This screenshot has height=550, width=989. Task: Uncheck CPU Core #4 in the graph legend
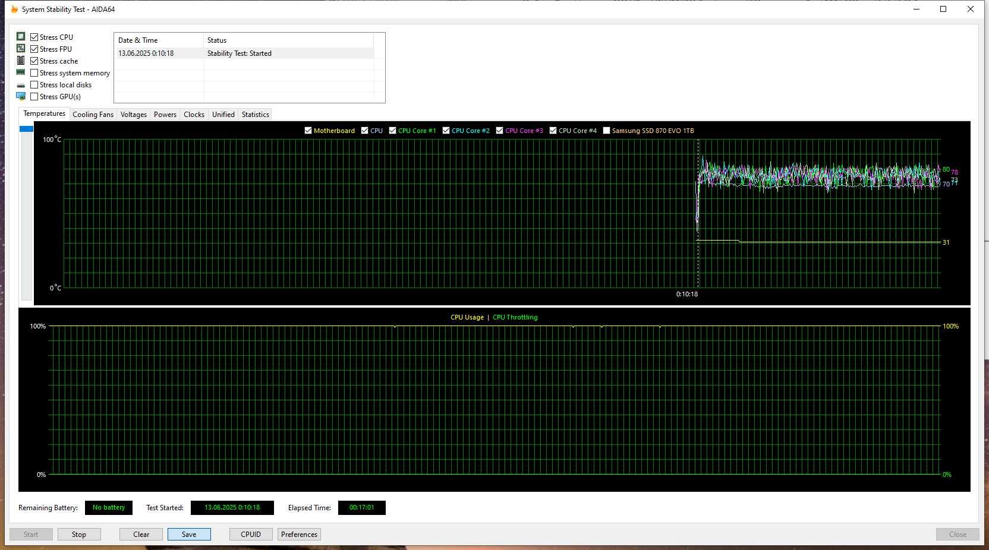click(553, 131)
